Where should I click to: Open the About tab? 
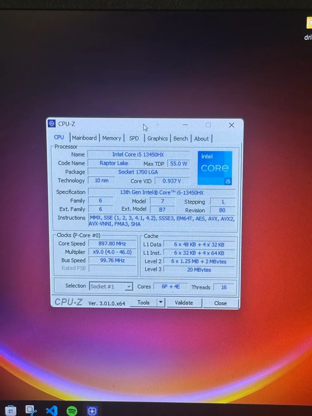(201, 139)
